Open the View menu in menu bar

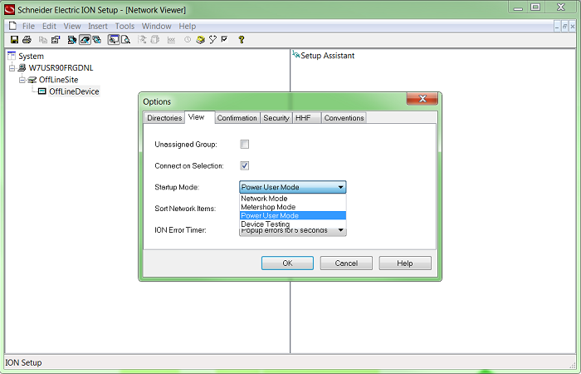tap(72, 27)
